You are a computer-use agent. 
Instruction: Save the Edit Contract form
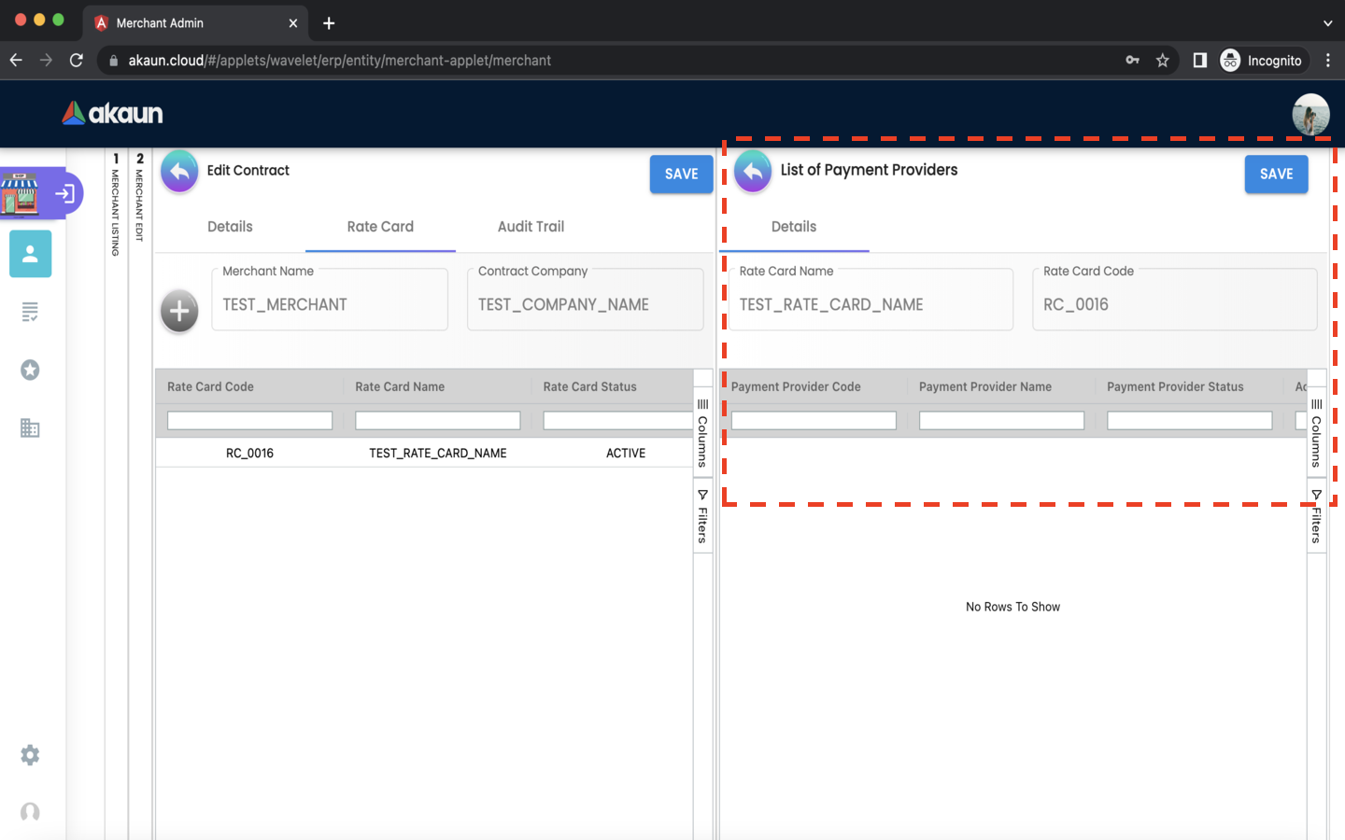681,175
